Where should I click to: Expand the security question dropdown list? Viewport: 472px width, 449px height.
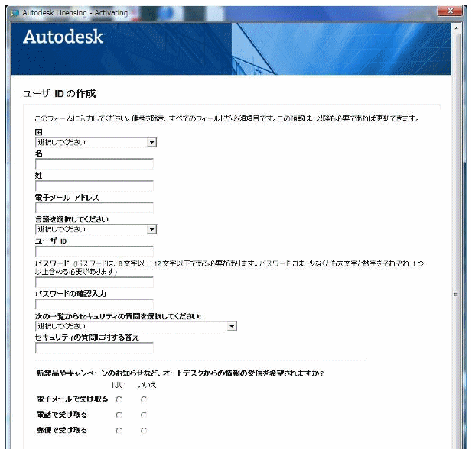point(136,326)
